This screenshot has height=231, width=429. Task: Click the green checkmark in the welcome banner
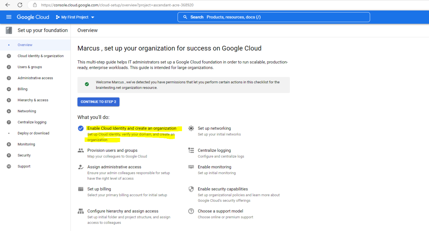87,84
